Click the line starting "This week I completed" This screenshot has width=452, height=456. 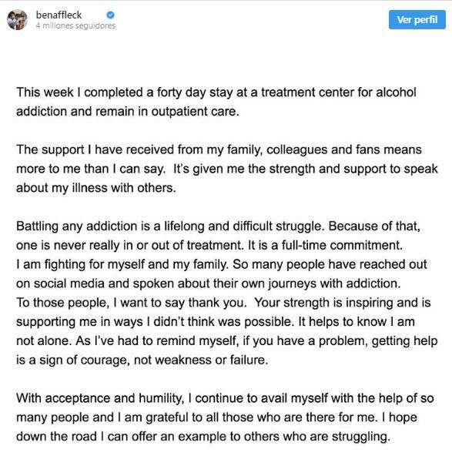tap(216, 92)
